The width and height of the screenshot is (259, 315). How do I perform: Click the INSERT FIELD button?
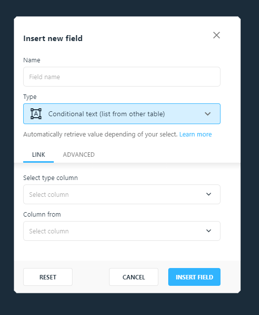[194, 277]
